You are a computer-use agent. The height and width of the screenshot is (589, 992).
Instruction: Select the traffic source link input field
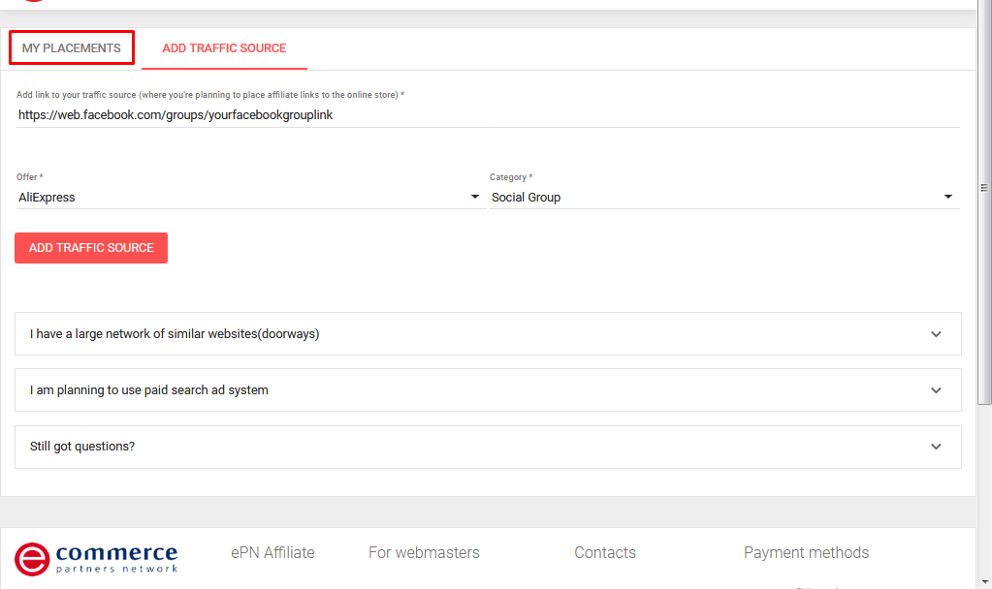coord(388,114)
